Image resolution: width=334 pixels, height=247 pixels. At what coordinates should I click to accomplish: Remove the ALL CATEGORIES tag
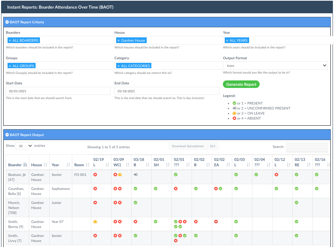click(x=118, y=66)
